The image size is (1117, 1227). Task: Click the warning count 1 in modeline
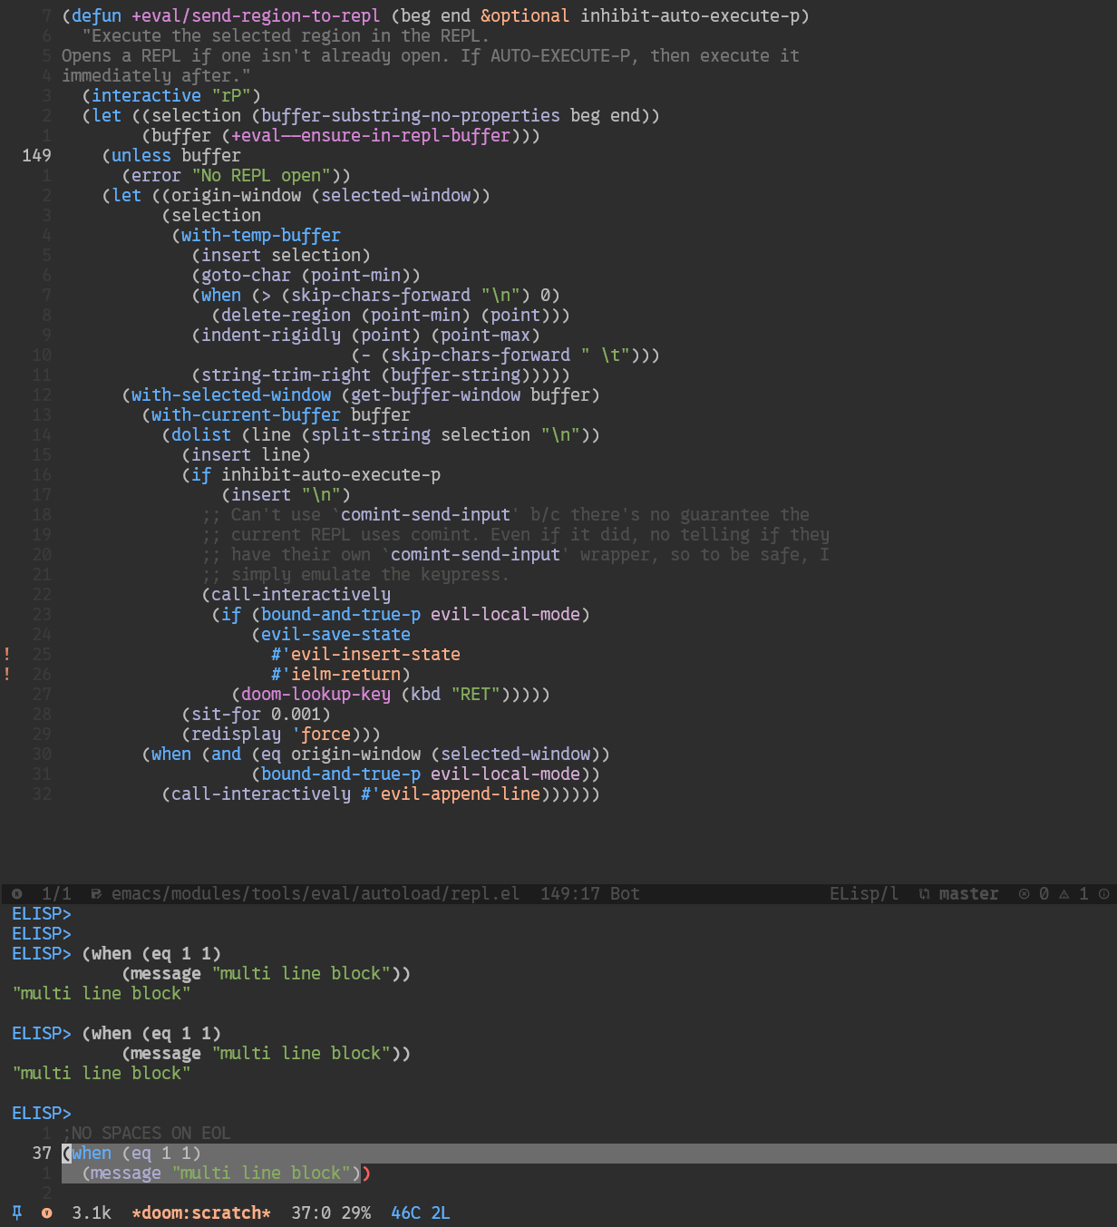pyautogui.click(x=1083, y=893)
